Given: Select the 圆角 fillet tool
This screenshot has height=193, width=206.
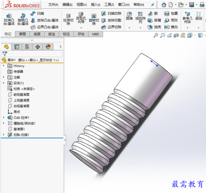Looking at the screenshot, I should coord(129,16).
